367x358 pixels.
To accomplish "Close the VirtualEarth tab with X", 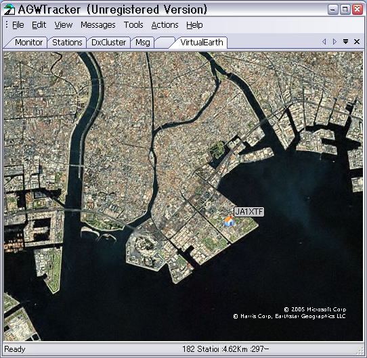I will tap(357, 42).
